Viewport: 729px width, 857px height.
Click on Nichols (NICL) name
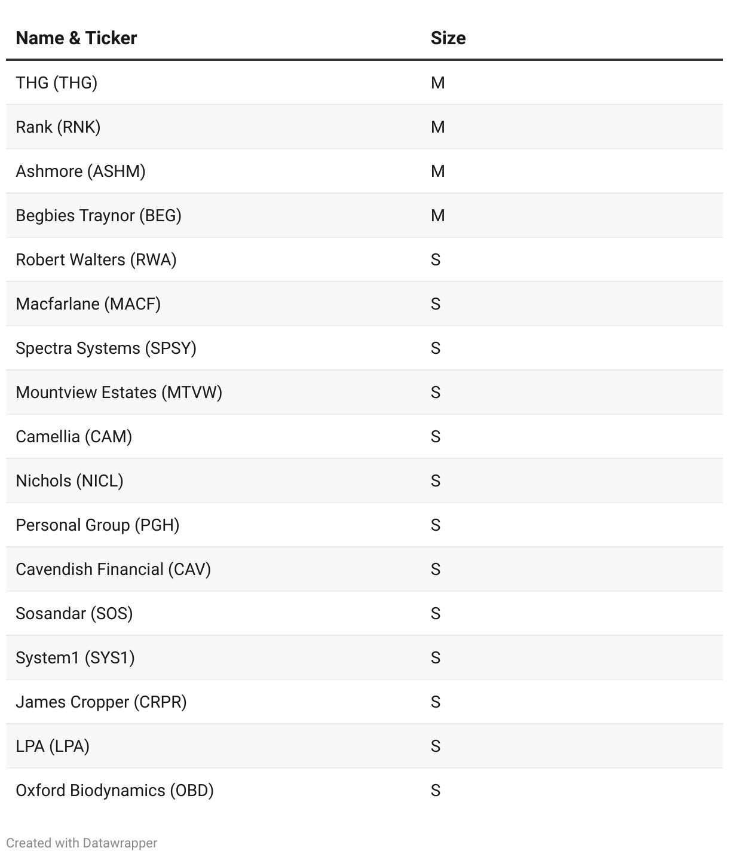tap(69, 480)
